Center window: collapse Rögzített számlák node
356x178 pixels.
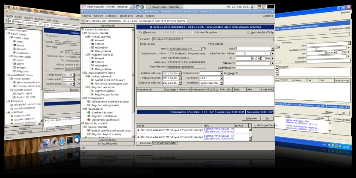coord(86,55)
